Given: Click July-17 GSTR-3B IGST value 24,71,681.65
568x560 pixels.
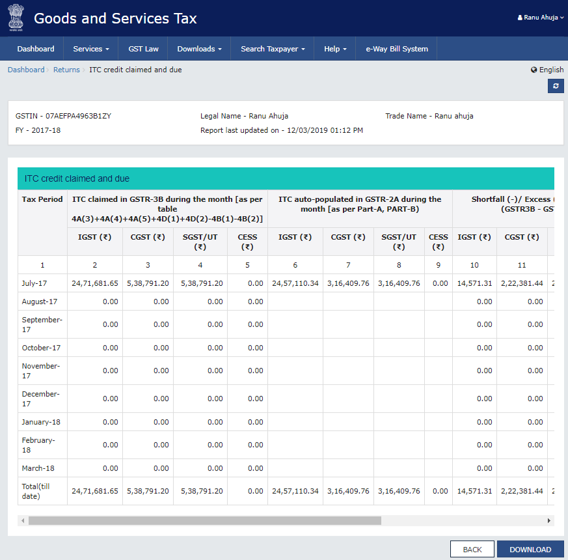Looking at the screenshot, I should pos(95,283).
